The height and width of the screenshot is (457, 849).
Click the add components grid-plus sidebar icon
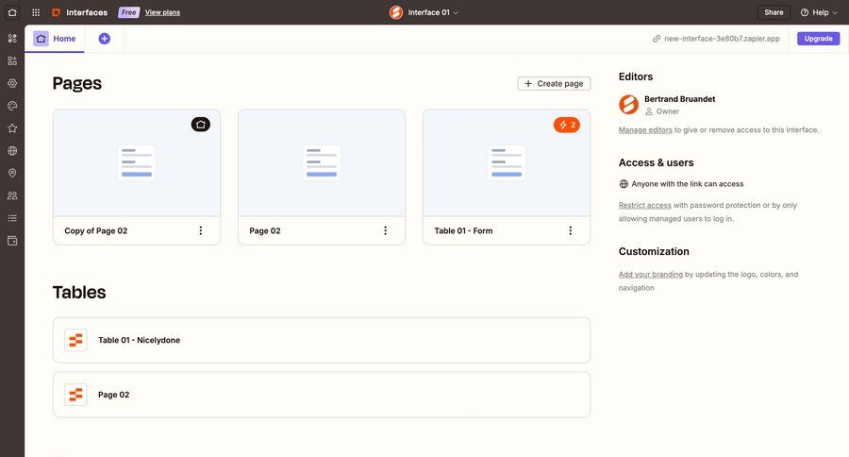[x=12, y=60]
